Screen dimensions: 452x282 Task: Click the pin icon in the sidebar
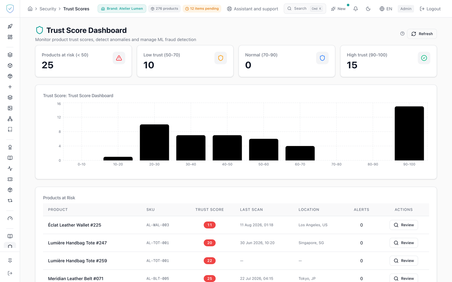tap(10, 261)
